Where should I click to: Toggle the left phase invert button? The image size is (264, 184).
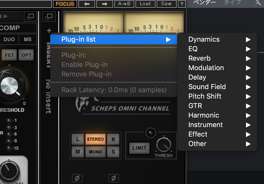pyautogui.click(x=77, y=178)
